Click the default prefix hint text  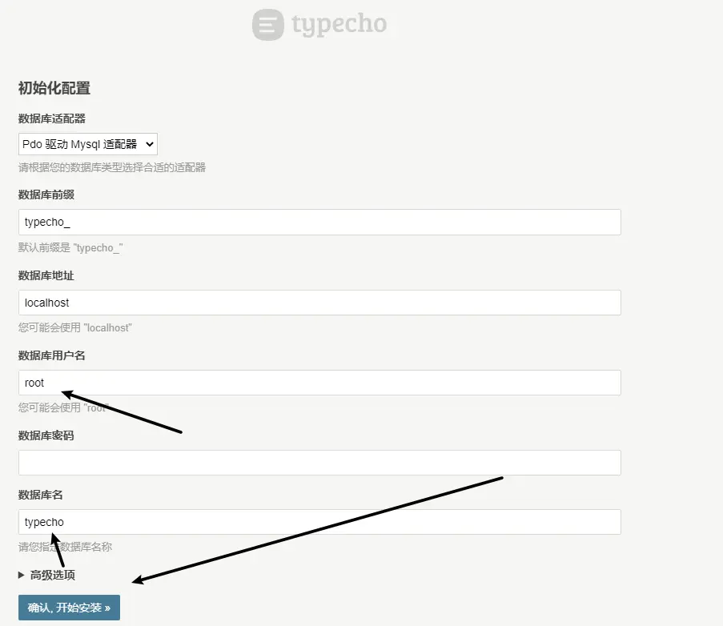coord(70,248)
